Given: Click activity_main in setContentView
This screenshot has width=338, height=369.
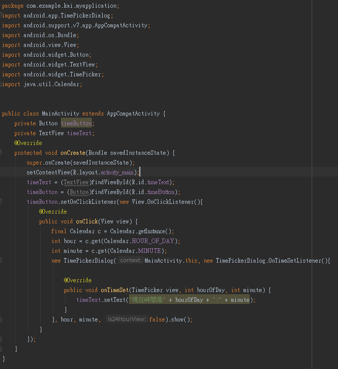Looking at the screenshot, I should 117,172.
